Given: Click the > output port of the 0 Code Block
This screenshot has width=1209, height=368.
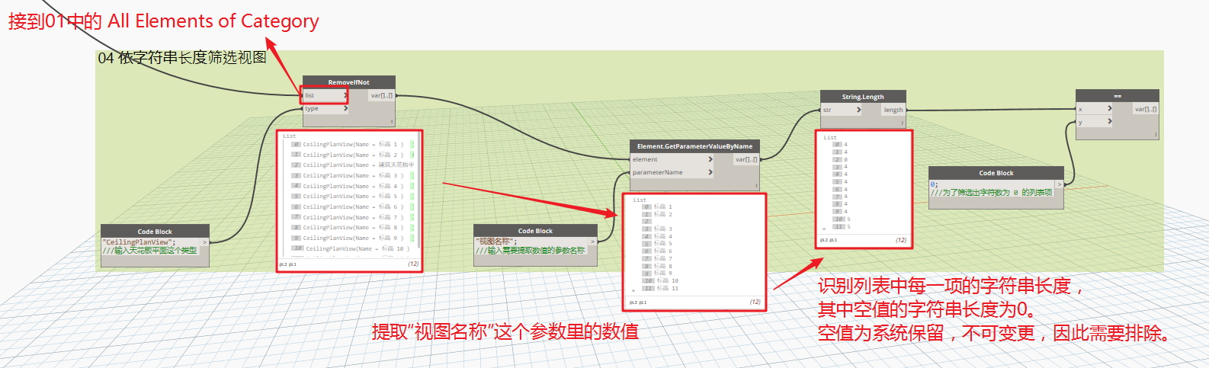Looking at the screenshot, I should [1059, 184].
